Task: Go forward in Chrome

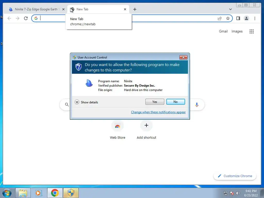Action: [18, 18]
